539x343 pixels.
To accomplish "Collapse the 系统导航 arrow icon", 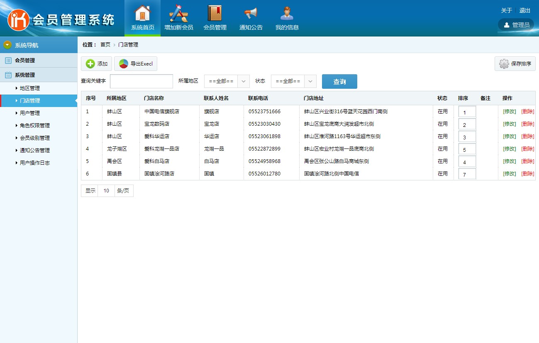I will click(x=7, y=45).
